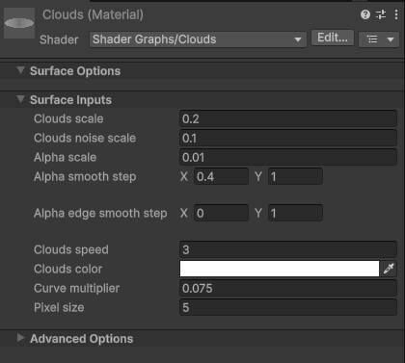Pick Clouds color with eyedropper icon
Screen dimensions: 405x363
[389, 269]
